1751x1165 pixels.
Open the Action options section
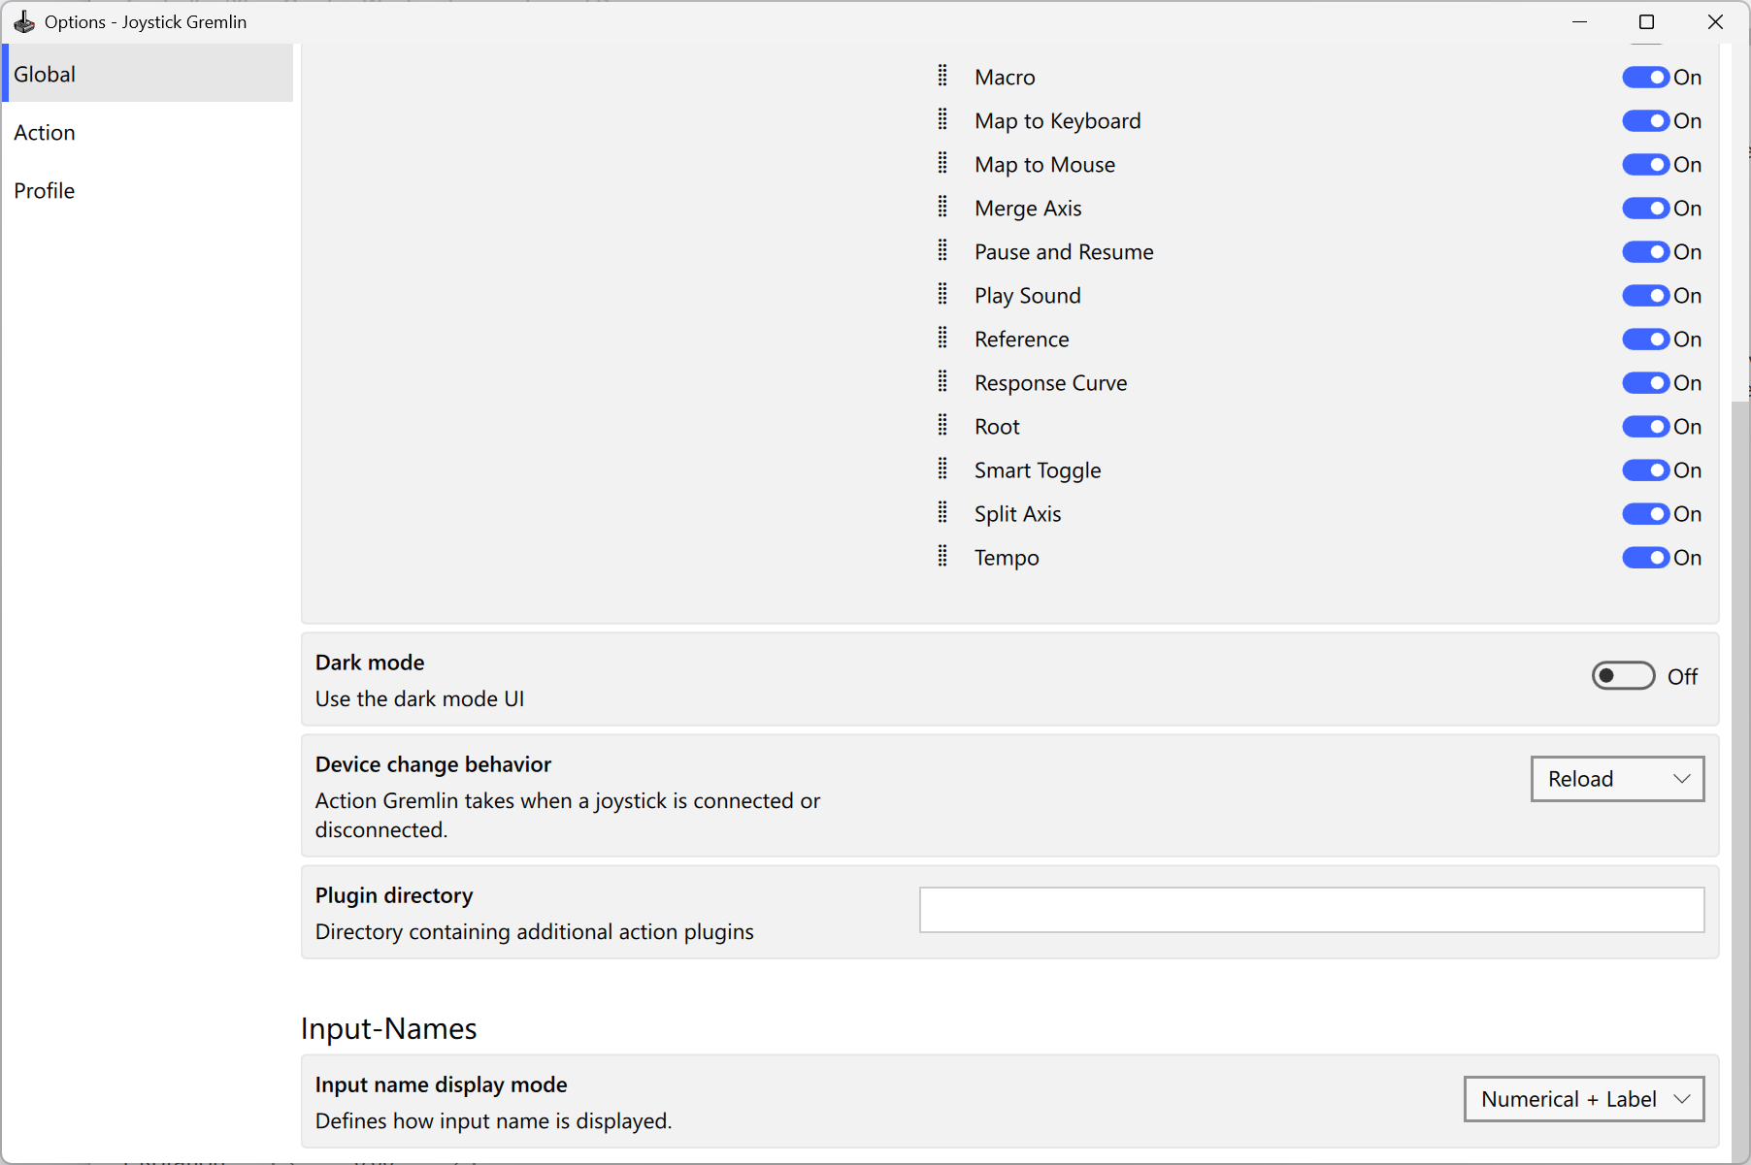pyautogui.click(x=45, y=133)
